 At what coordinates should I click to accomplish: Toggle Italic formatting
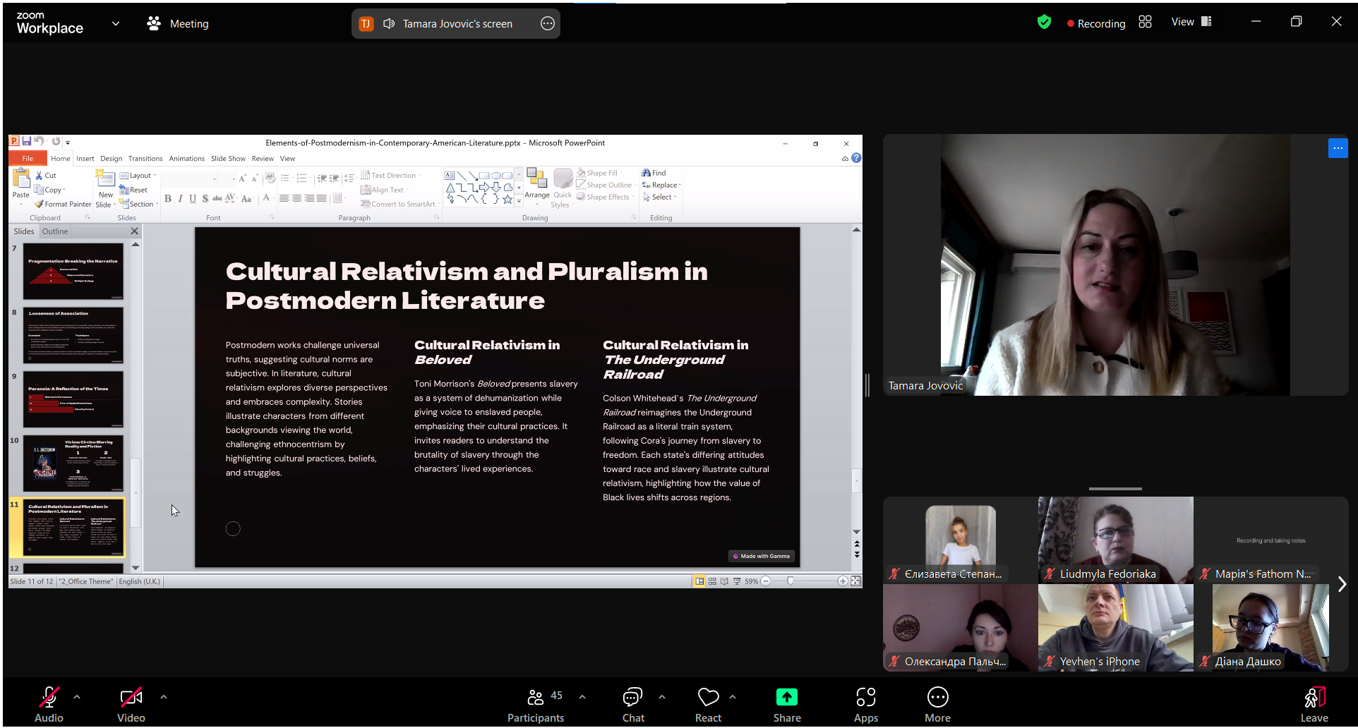[x=181, y=199]
